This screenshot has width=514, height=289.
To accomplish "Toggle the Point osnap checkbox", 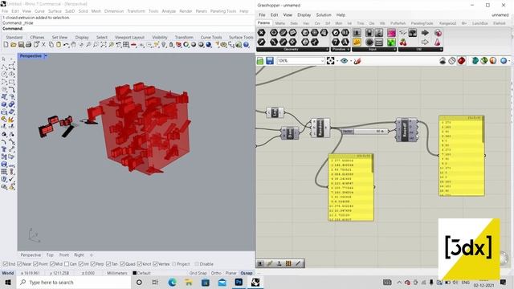I will [35, 264].
